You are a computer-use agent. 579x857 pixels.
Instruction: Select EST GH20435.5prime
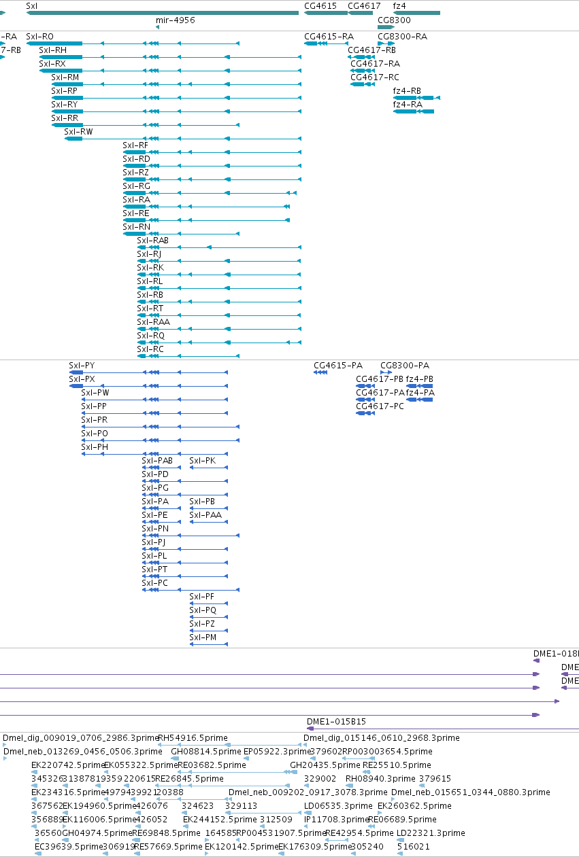(x=325, y=765)
